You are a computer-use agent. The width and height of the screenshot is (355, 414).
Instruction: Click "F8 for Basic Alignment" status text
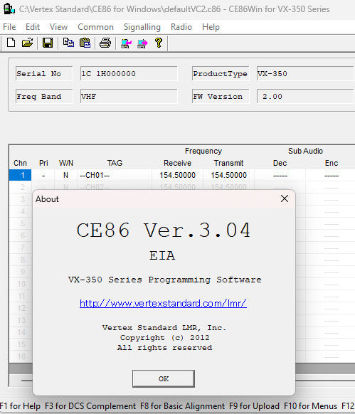pos(183,406)
